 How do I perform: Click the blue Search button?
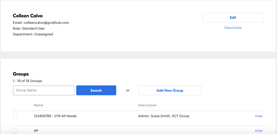96,90
